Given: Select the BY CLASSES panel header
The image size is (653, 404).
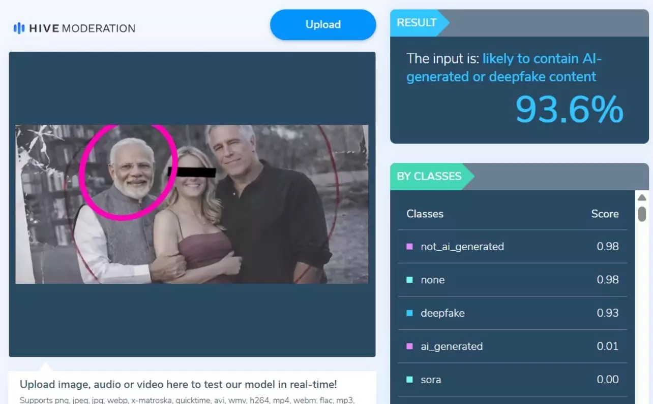Looking at the screenshot, I should click(x=429, y=177).
